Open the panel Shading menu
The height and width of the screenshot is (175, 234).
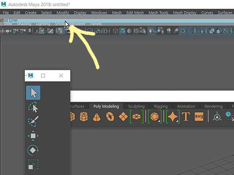(x=24, y=24)
